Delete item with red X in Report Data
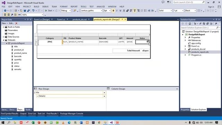 16,23
